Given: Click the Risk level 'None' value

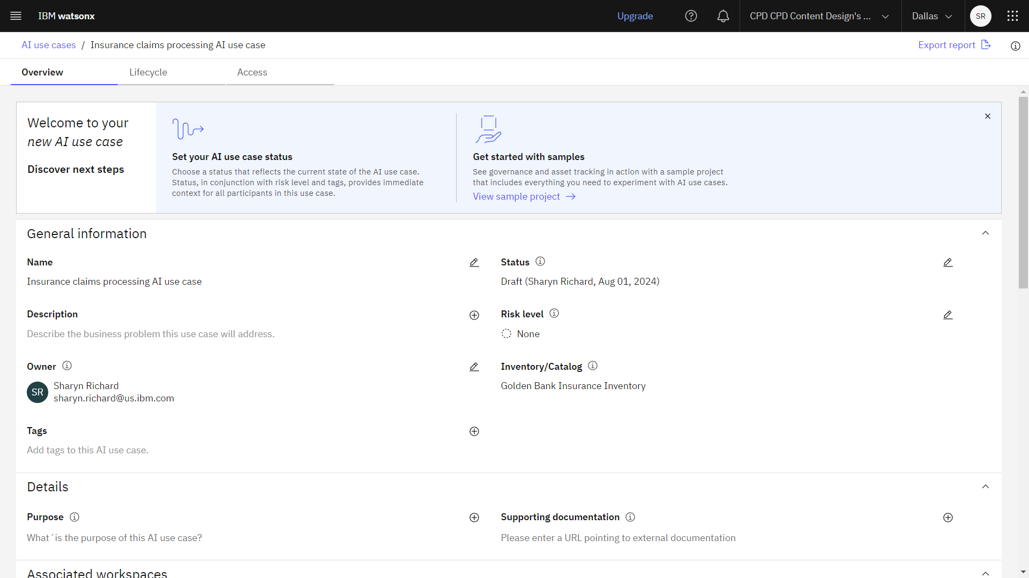Looking at the screenshot, I should click(528, 334).
